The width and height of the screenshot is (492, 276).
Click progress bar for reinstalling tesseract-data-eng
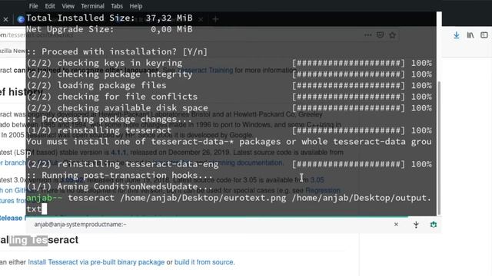348,164
